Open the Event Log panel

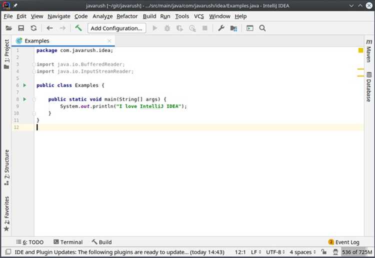[x=344, y=242]
